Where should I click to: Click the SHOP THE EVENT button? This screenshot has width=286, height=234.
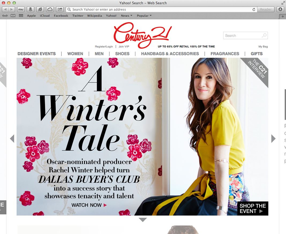tap(253, 209)
